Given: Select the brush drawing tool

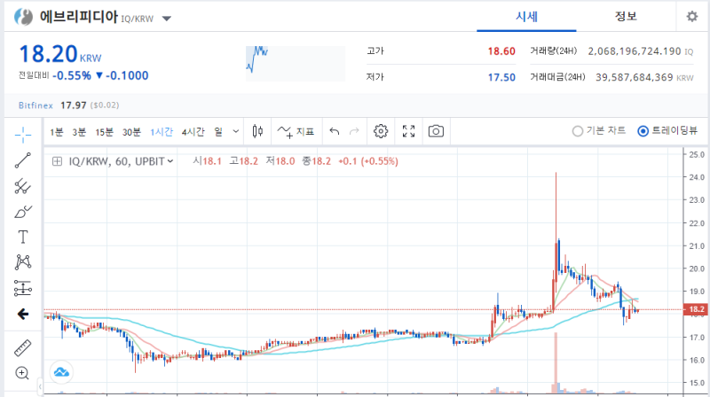Looking at the screenshot, I should [x=23, y=212].
